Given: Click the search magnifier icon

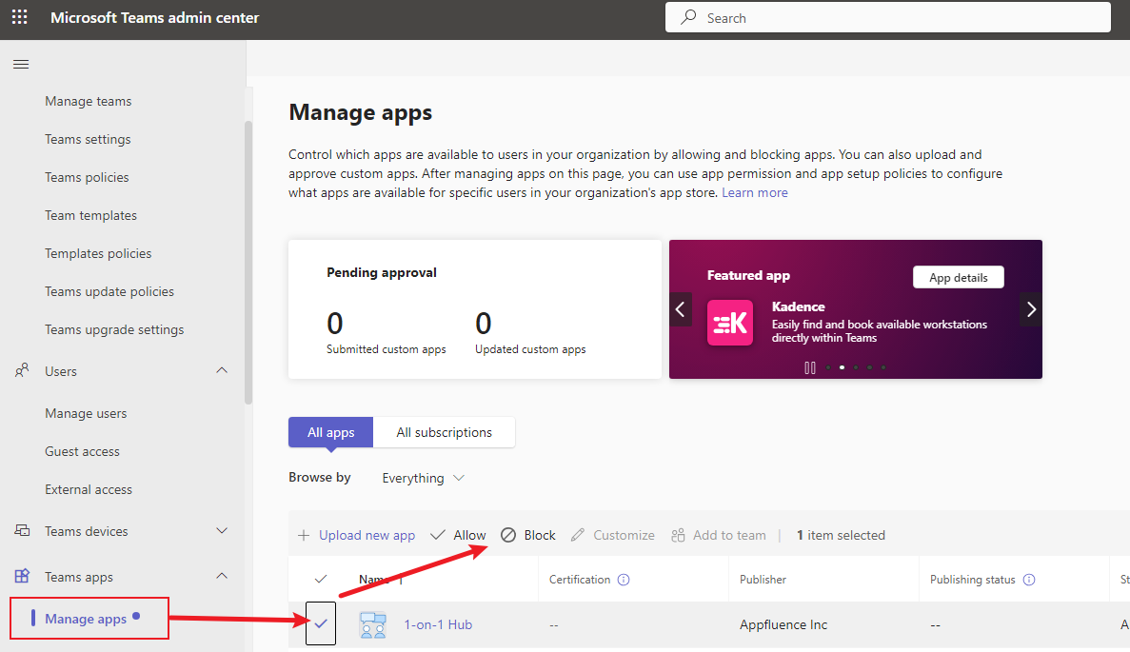Looking at the screenshot, I should pyautogui.click(x=688, y=16).
